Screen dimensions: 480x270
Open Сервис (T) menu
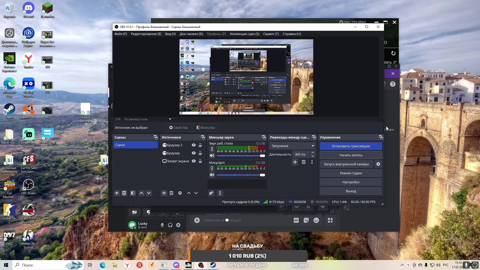[x=271, y=34]
